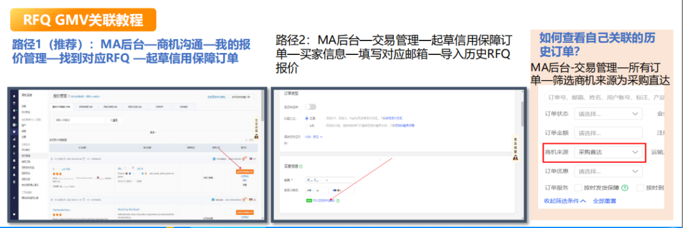Screen dimensions: 683x228
Task: Click the second contact name field
Action: pos(342,190)
